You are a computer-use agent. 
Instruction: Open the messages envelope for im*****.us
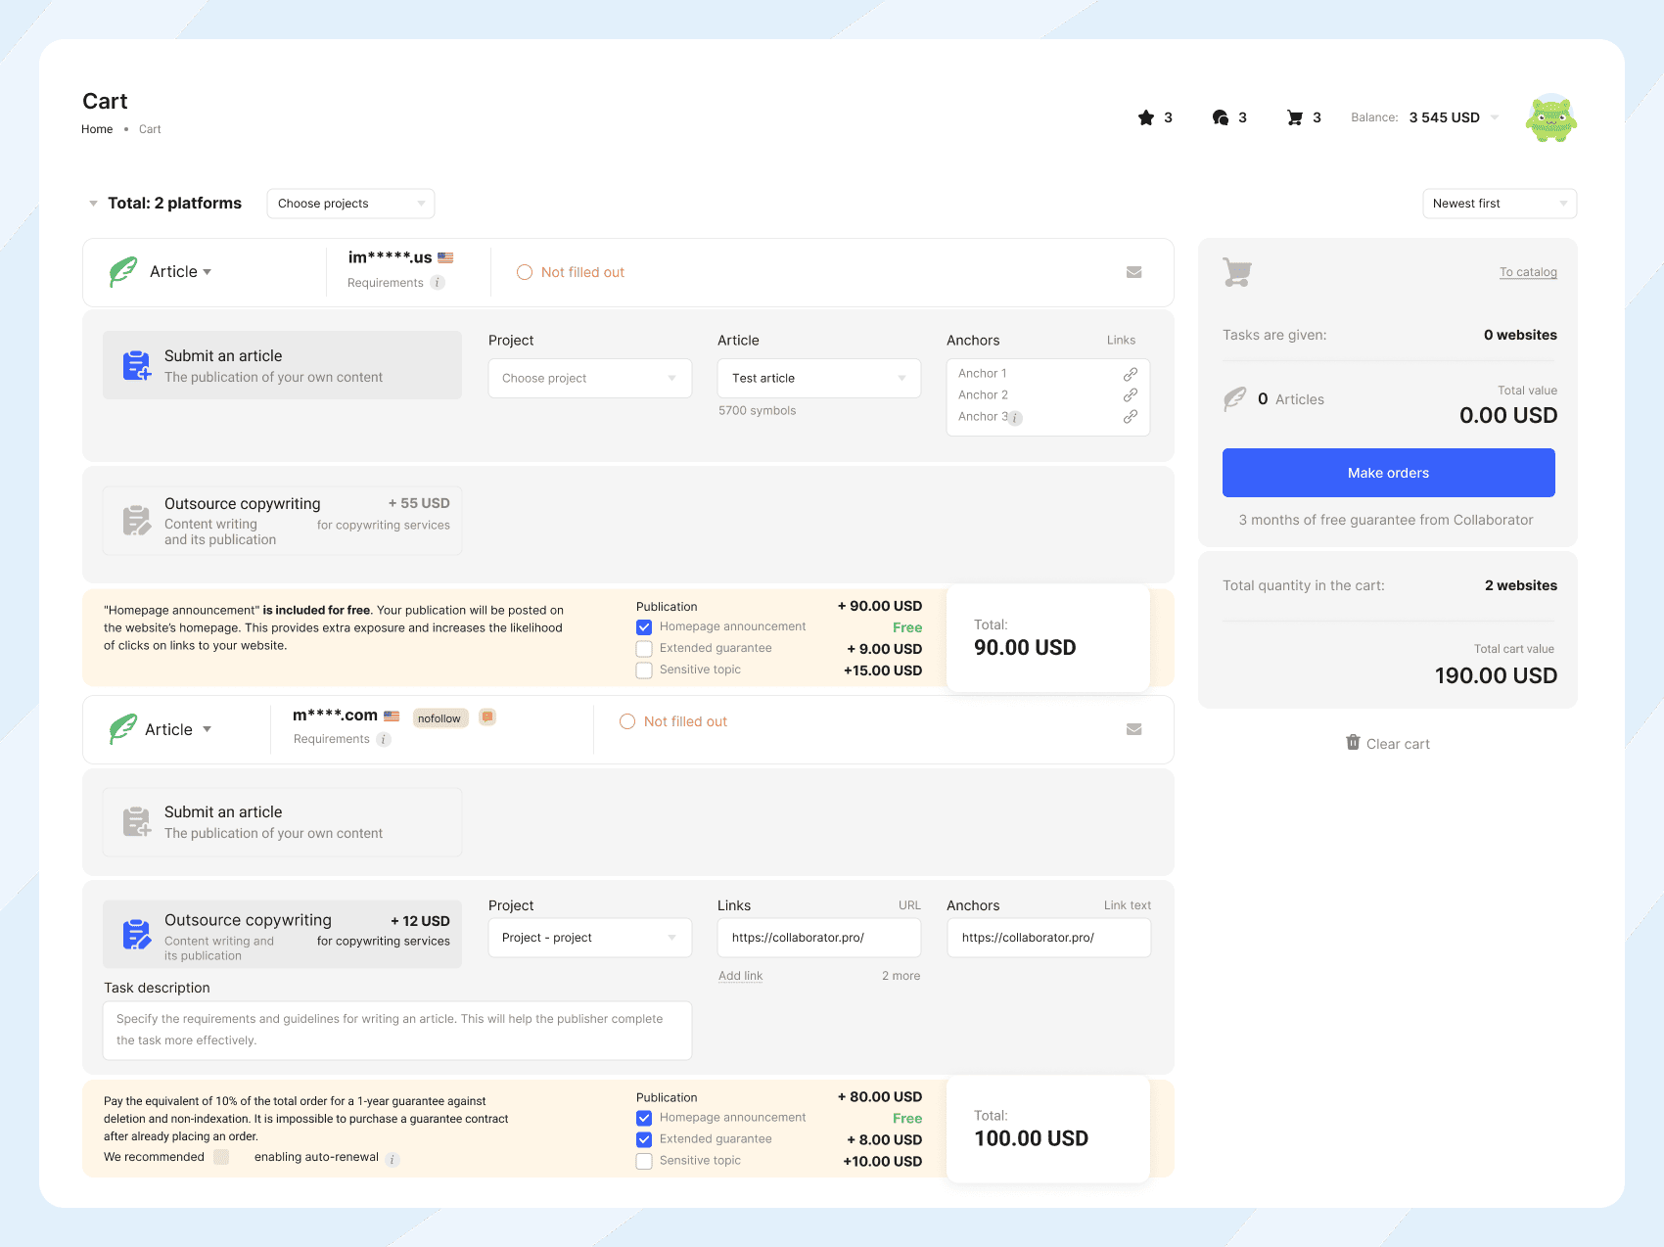point(1133,271)
